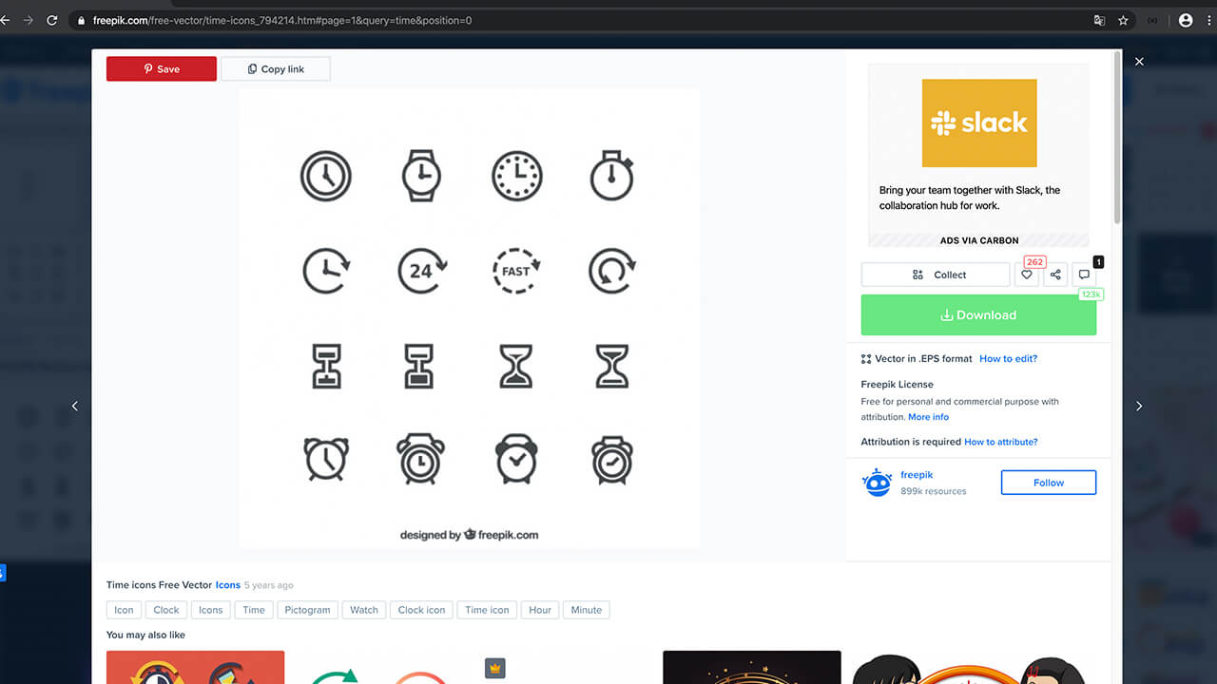The height and width of the screenshot is (684, 1217).
Task: Click the address bar URL field
Action: pyautogui.click(x=570, y=20)
